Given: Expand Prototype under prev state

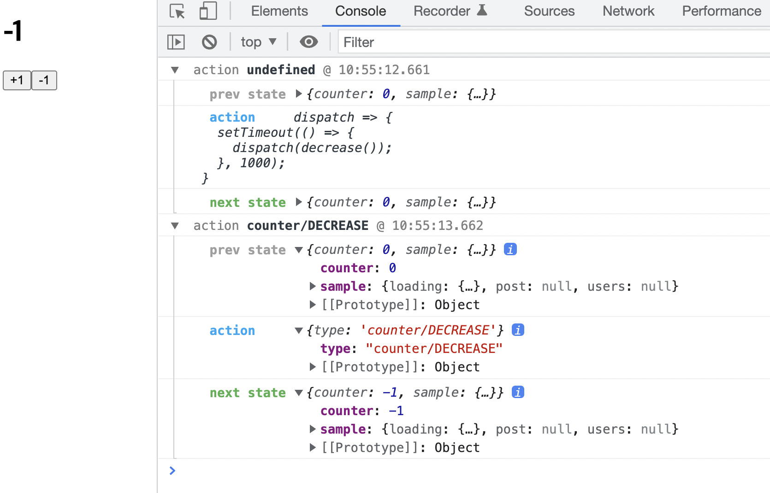Looking at the screenshot, I should [x=313, y=305].
